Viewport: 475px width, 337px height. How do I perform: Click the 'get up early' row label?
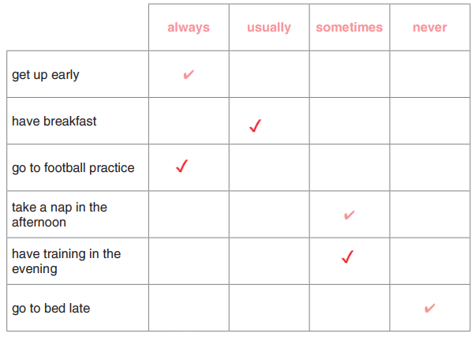click(46, 75)
